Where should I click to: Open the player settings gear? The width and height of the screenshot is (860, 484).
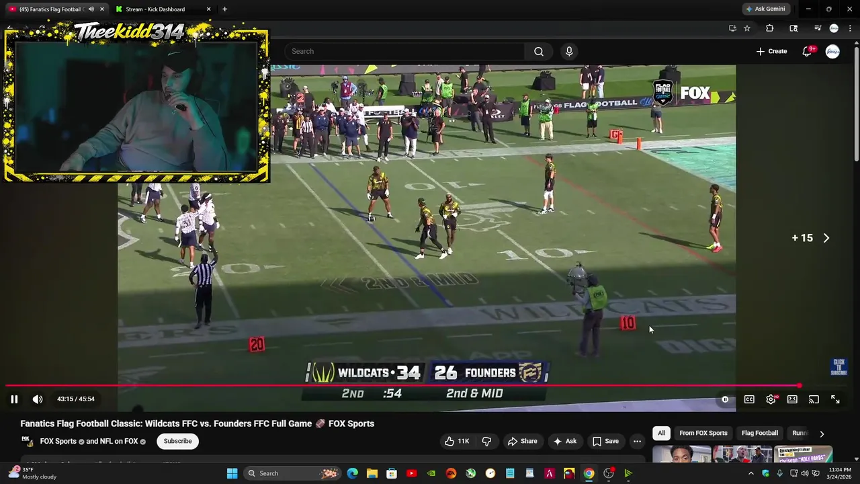click(771, 399)
